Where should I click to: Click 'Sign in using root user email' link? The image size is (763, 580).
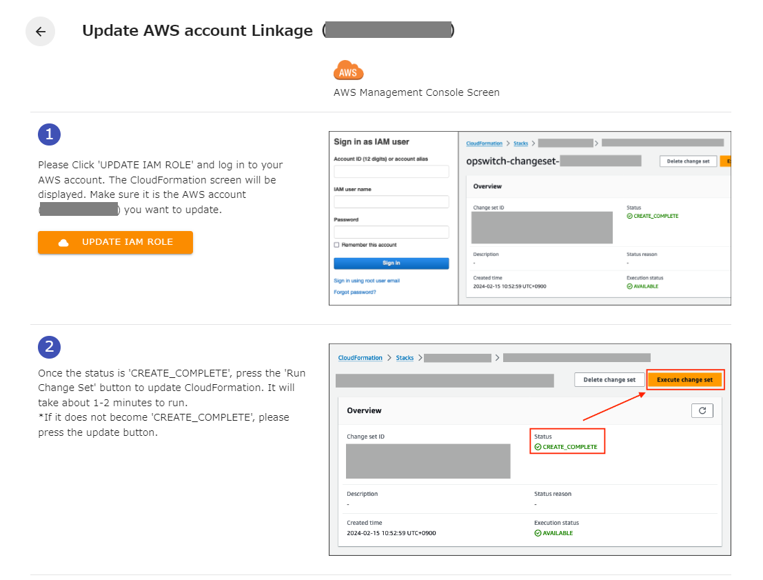coord(367,281)
